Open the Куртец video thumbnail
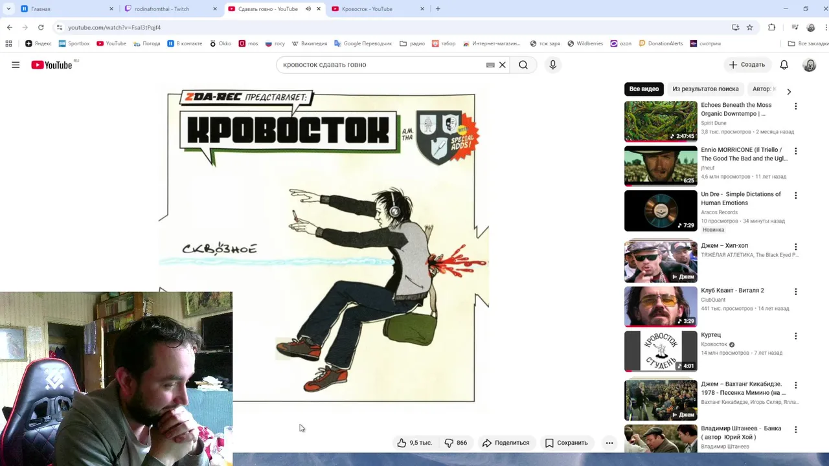 661,351
